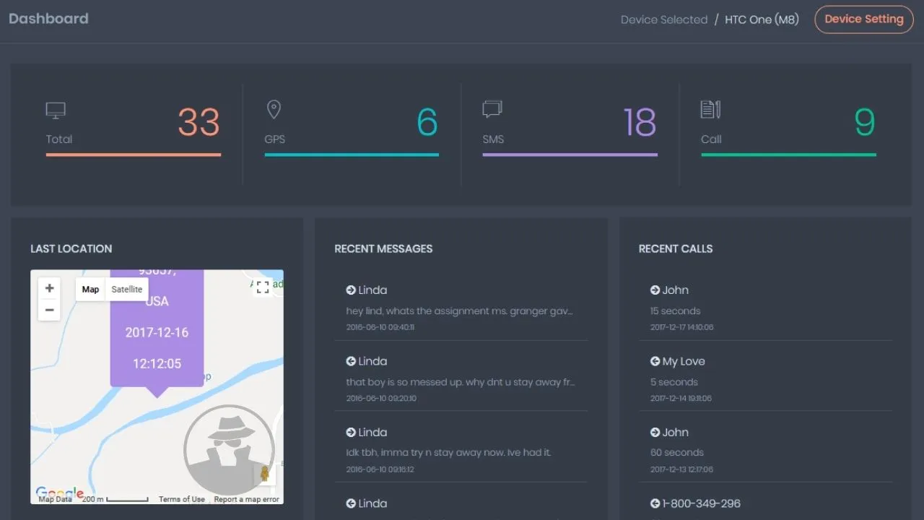This screenshot has width=924, height=520.
Task: Click the call log icon above Call
Action: pyautogui.click(x=710, y=109)
